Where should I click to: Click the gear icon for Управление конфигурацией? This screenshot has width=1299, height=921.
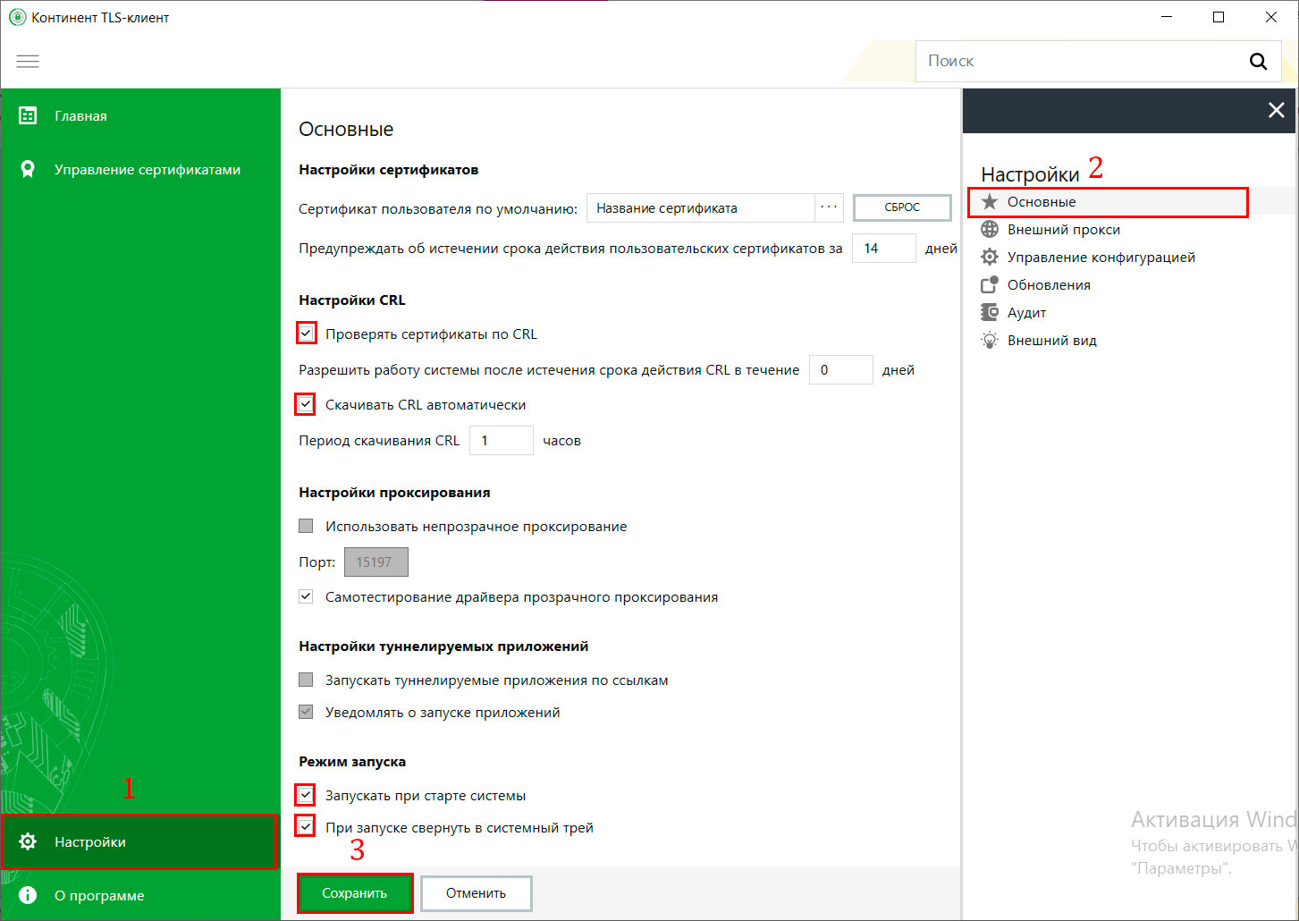click(x=989, y=258)
